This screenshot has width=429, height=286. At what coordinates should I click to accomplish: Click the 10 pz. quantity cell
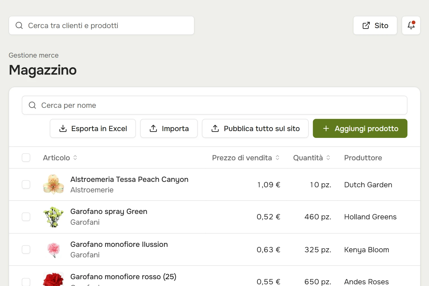tap(321, 185)
